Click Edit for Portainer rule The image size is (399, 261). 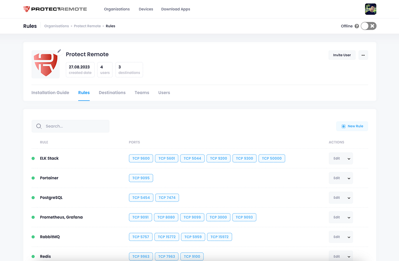point(337,178)
